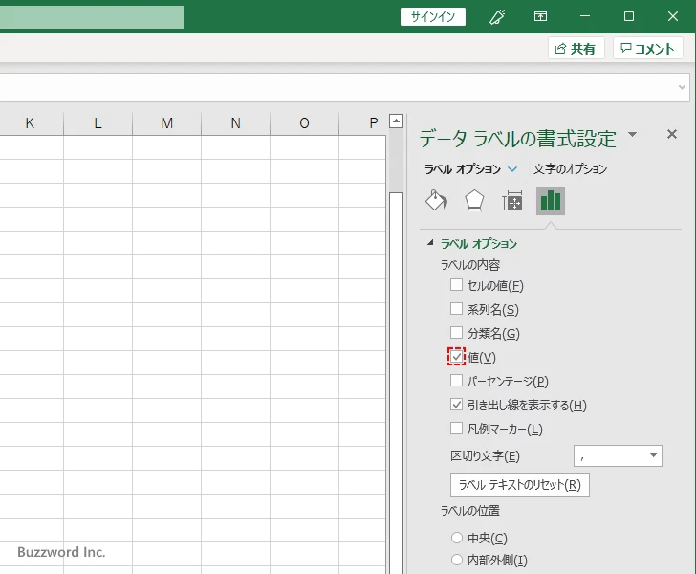Select the ラベル オプション tab
Image resolution: width=696 pixels, height=574 pixels.
tap(463, 169)
